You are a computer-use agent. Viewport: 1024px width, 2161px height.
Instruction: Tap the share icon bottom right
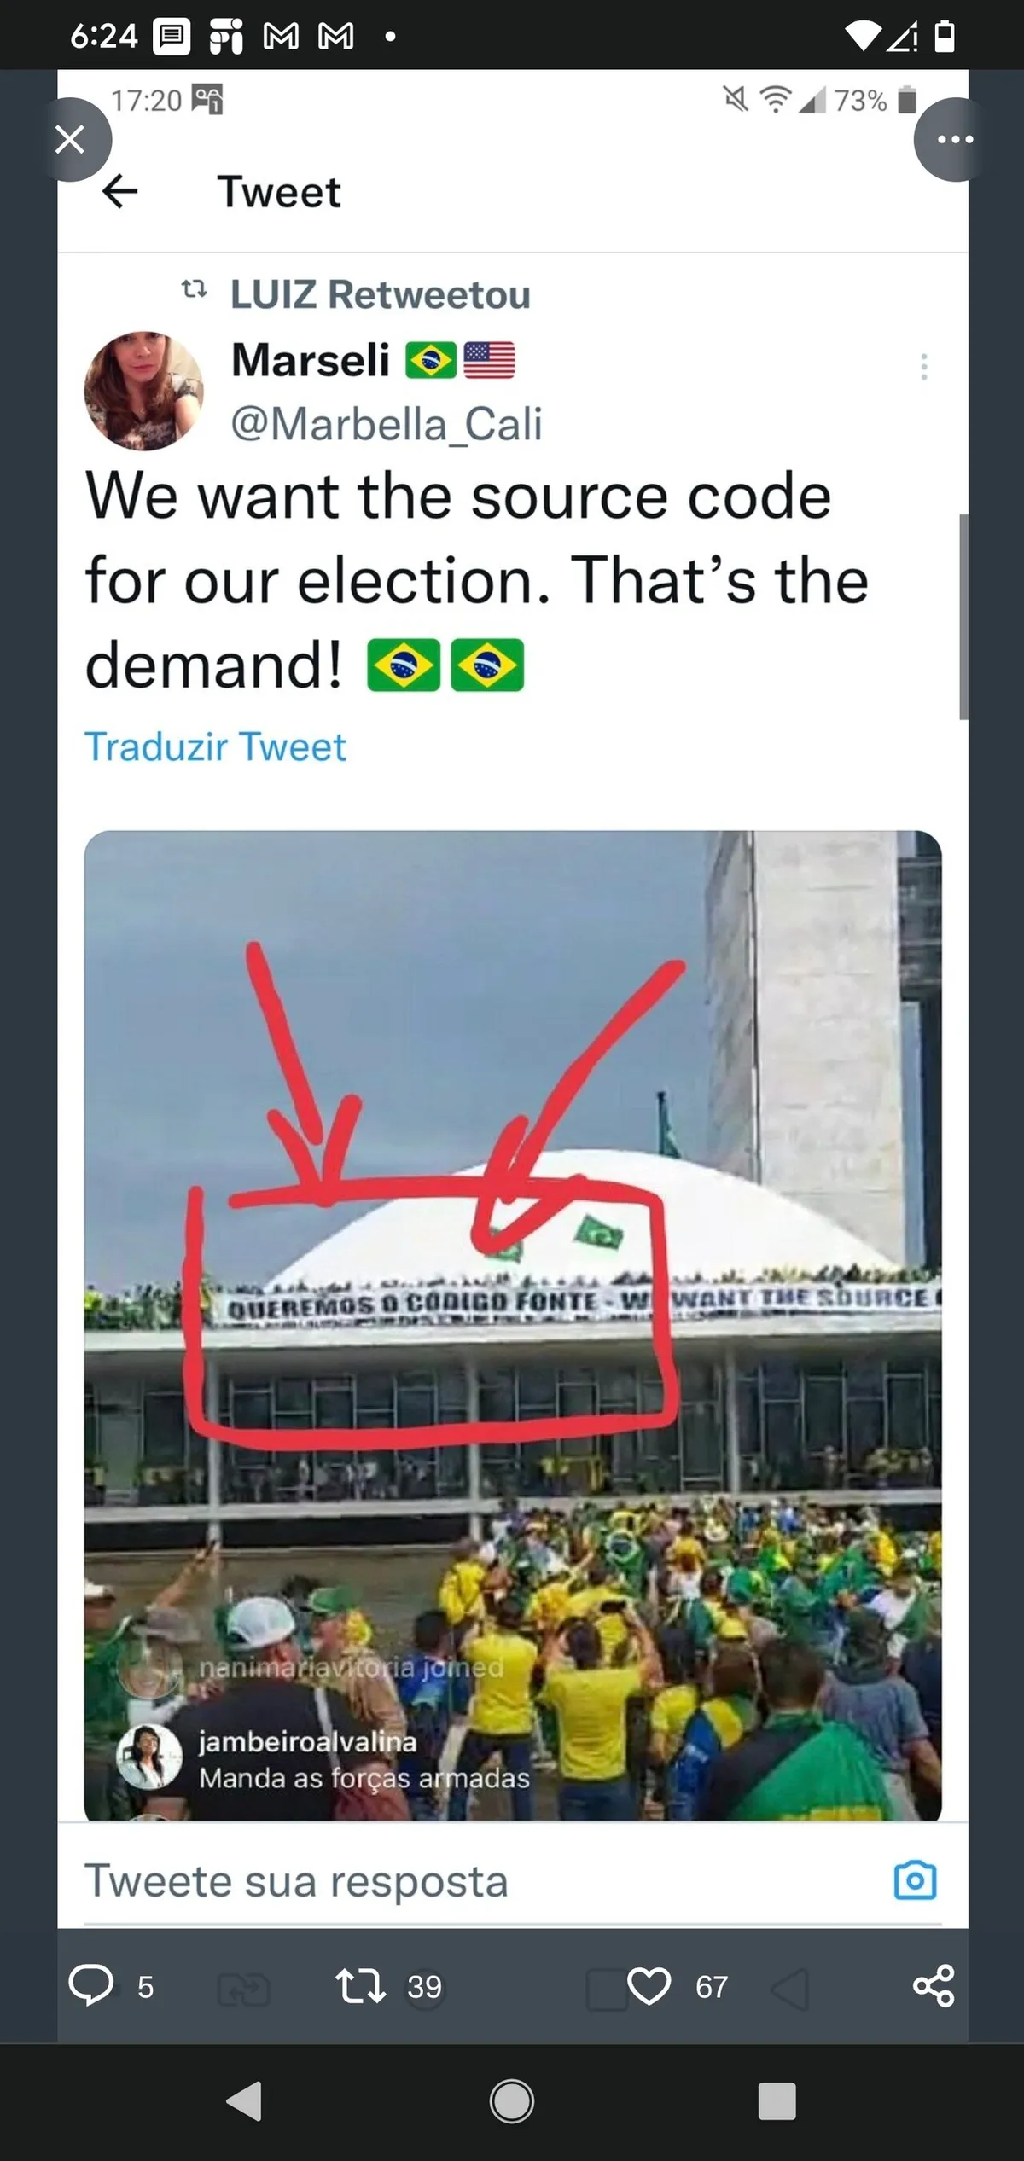[x=934, y=1986]
